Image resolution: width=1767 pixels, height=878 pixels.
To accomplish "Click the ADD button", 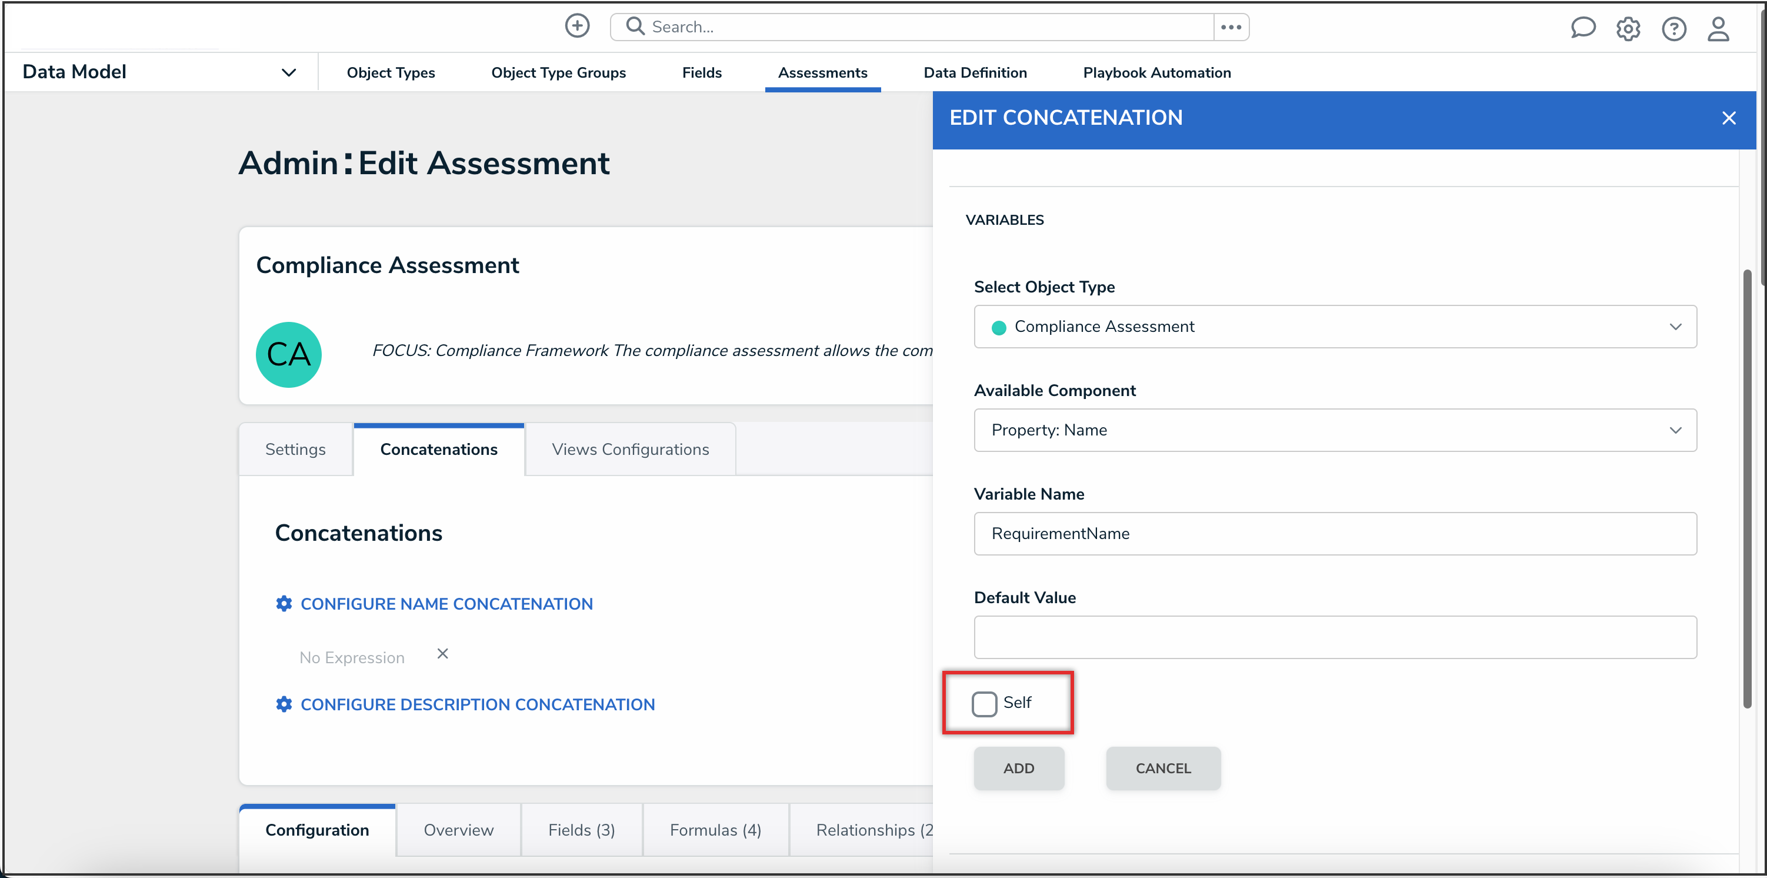I will click(x=1019, y=768).
